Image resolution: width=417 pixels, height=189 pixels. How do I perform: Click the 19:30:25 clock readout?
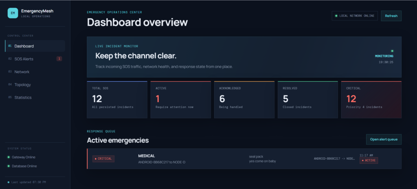(x=386, y=62)
